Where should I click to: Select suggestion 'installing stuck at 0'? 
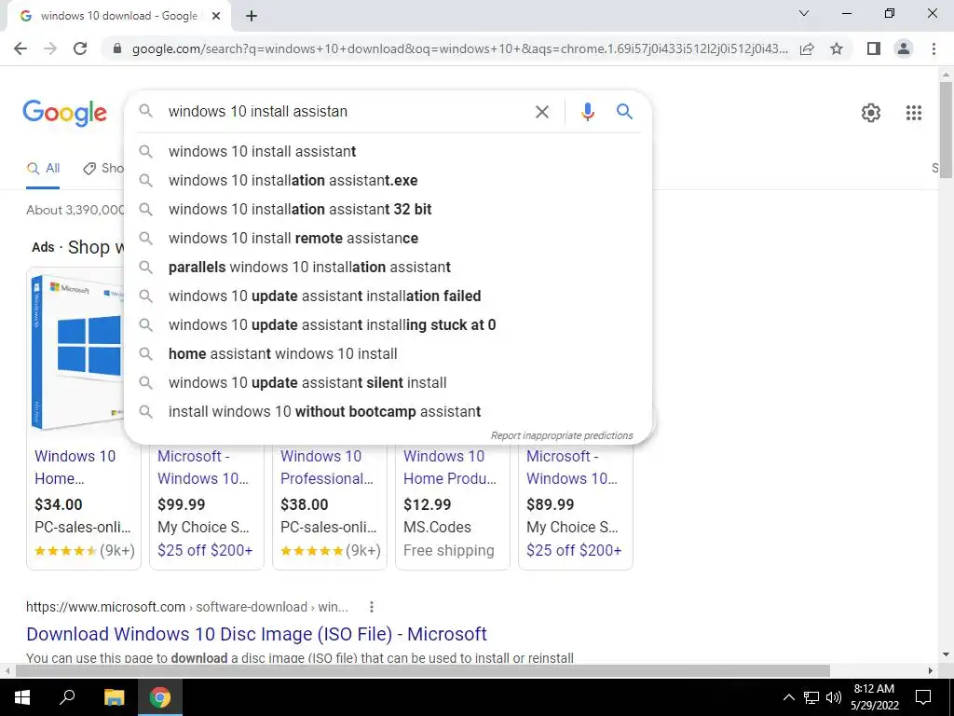[388, 325]
